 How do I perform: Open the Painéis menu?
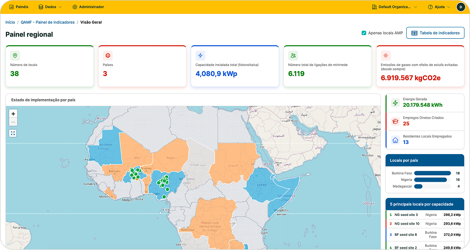tap(18, 7)
